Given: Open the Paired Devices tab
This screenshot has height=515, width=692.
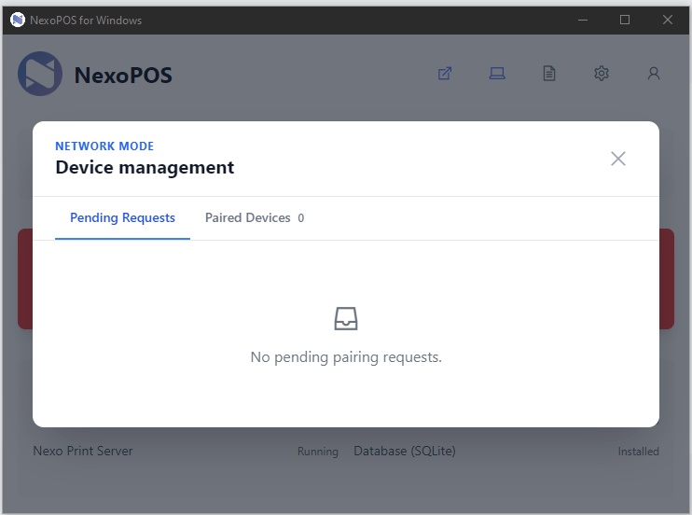Looking at the screenshot, I should tap(255, 217).
